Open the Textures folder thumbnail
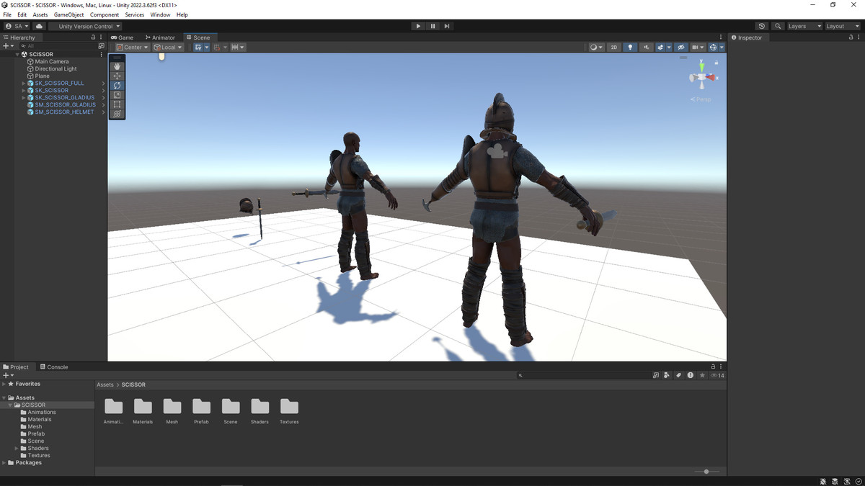 [289, 407]
